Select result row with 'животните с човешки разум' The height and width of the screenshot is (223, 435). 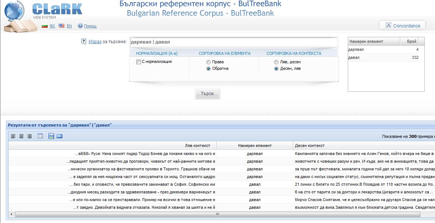click(222, 161)
